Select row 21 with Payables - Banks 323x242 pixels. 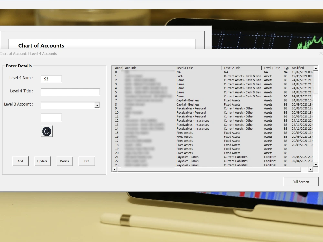(194, 157)
